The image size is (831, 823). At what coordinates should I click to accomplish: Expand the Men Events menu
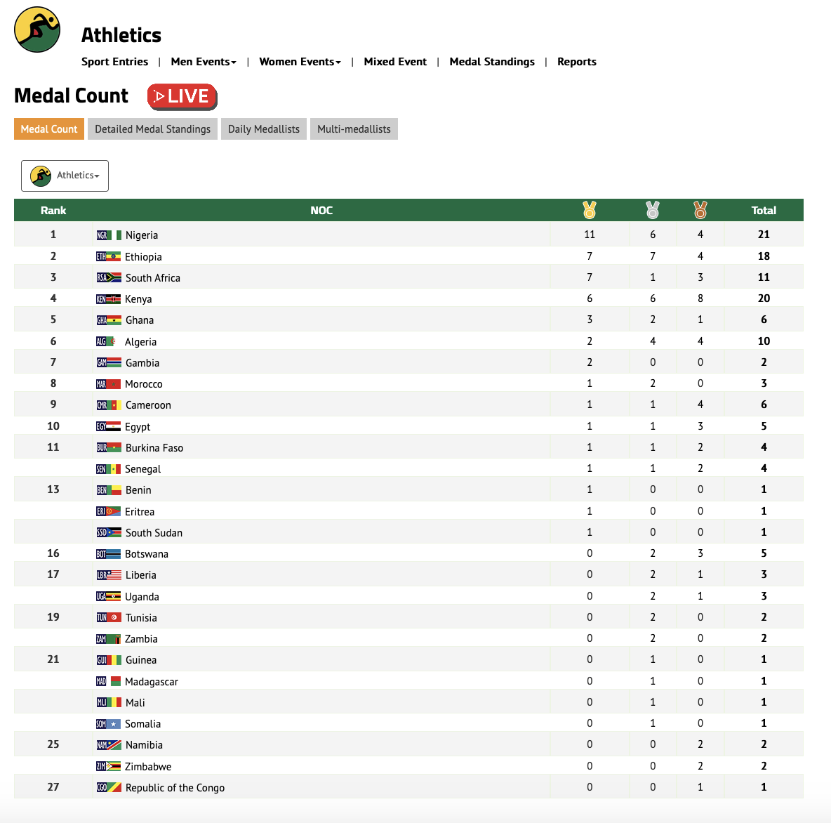[204, 62]
